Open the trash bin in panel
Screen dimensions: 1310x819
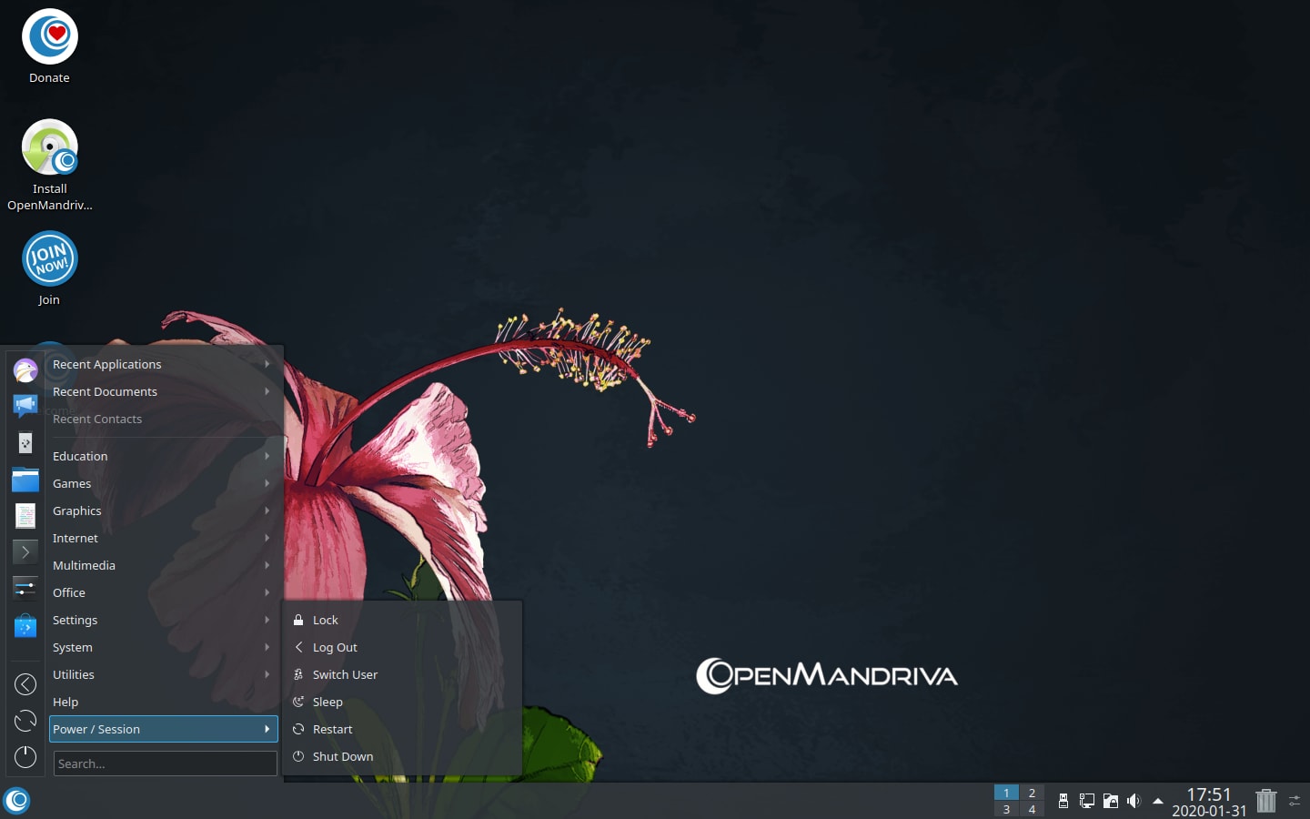1265,801
